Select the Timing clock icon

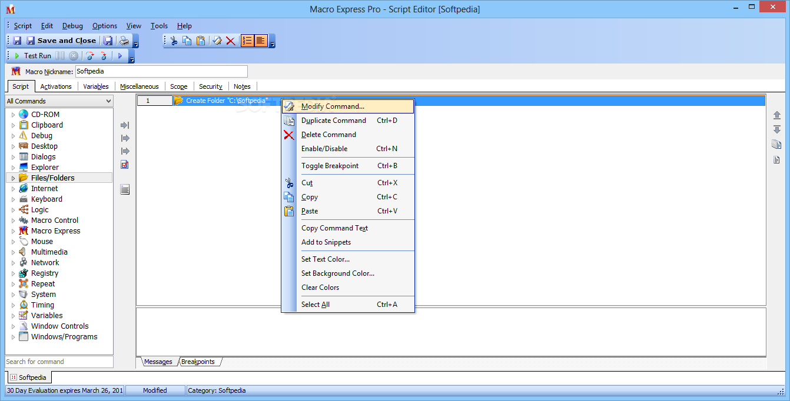pyautogui.click(x=24, y=305)
